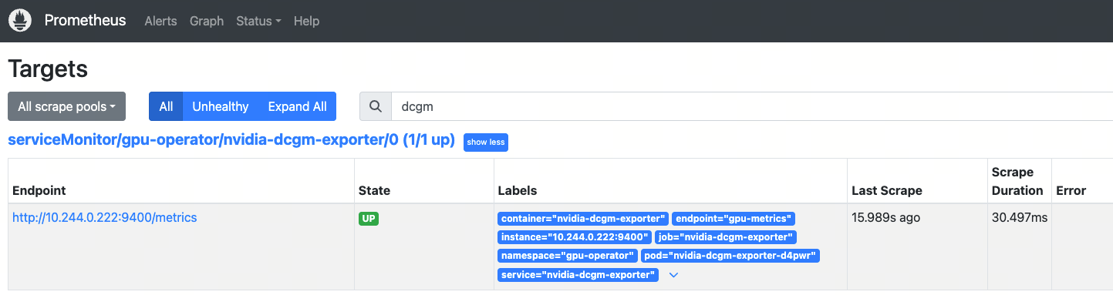Click the instance="10.244.0.222:9400" label badge
Screen dimensions: 1113x295
[x=575, y=237]
